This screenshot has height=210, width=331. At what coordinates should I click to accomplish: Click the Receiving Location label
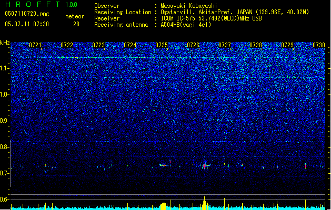point(123,12)
